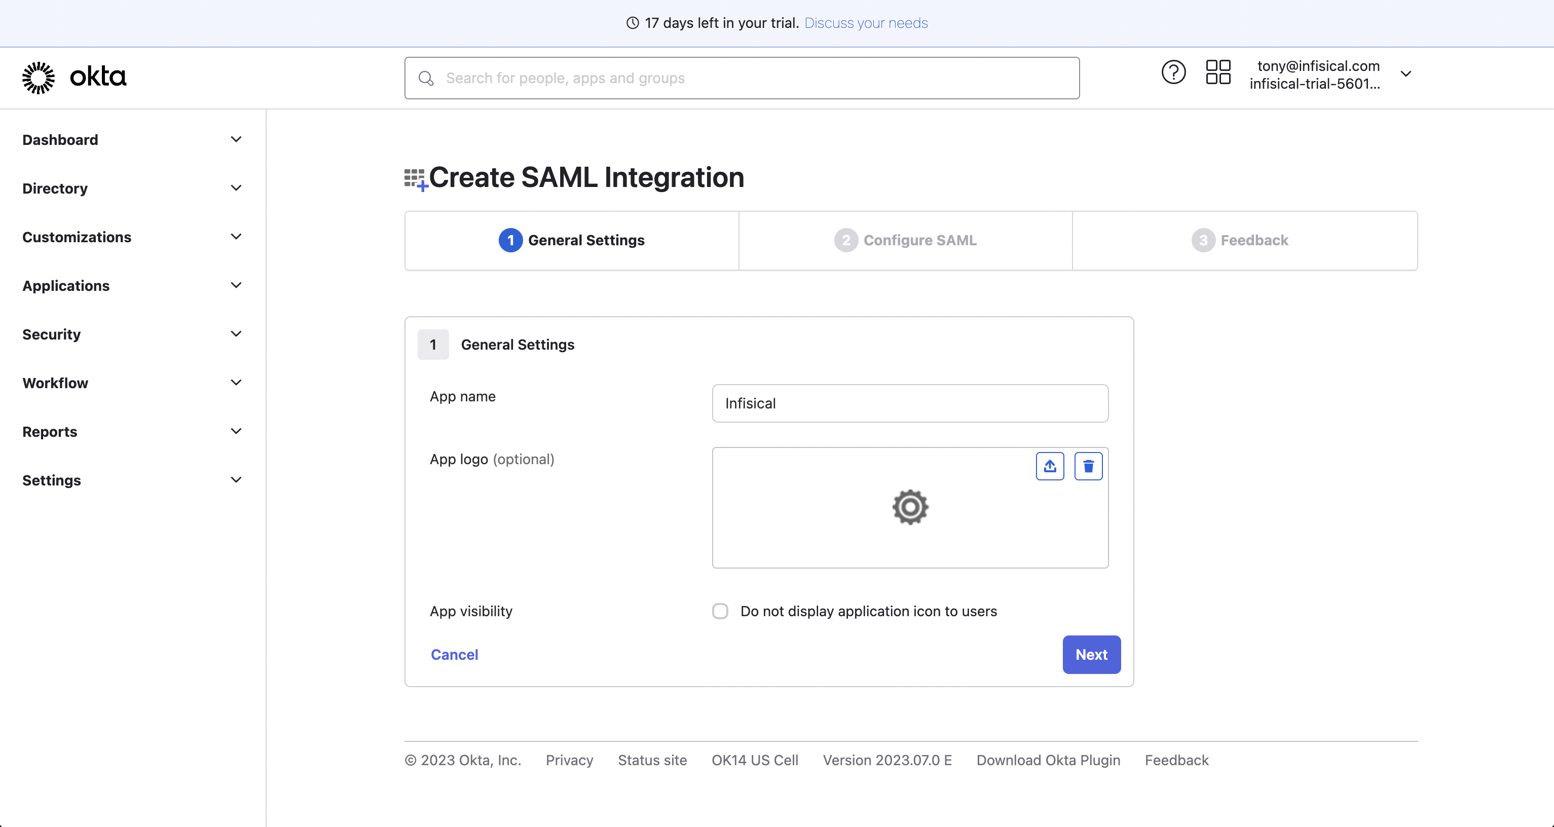Select Settings in the sidebar
This screenshot has width=1554, height=827.
coord(51,481)
